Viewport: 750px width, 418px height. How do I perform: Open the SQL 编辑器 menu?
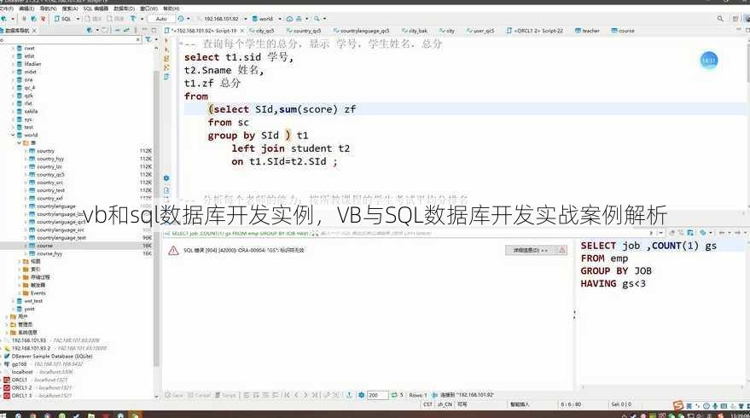coord(96,9)
